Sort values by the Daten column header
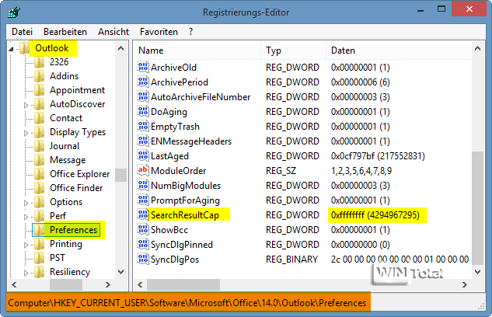This screenshot has height=317, width=492. click(x=399, y=51)
